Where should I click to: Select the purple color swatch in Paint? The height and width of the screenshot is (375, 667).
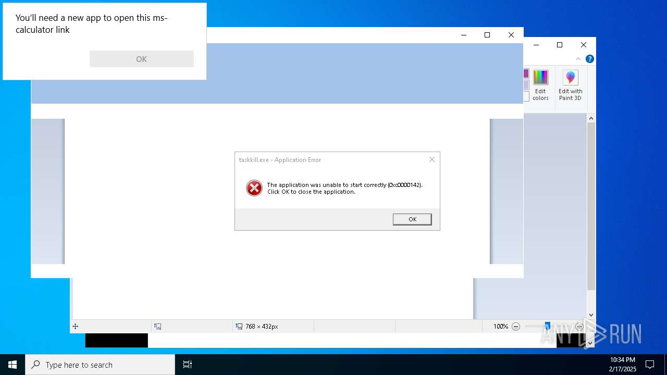pyautogui.click(x=526, y=73)
